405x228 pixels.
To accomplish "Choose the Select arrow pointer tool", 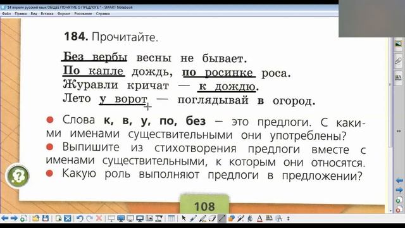I will pos(184,218).
